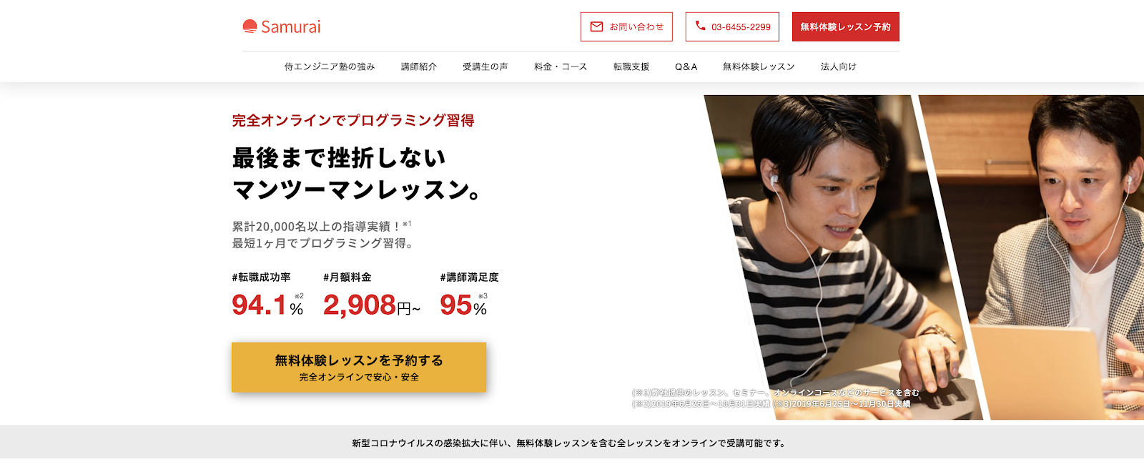Click the phone number 03-6455-2299

tap(741, 27)
